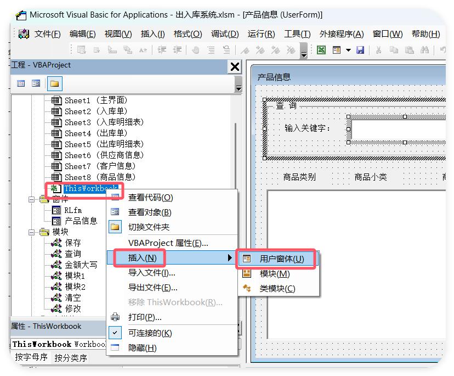Open VBAProject 属性(E)... from context menu
Image resolution: width=454 pixels, height=376 pixels.
click(x=172, y=243)
